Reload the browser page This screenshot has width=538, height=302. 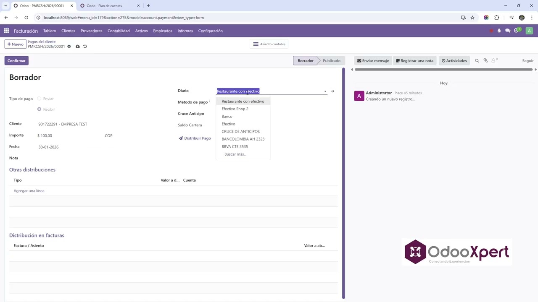click(26, 18)
